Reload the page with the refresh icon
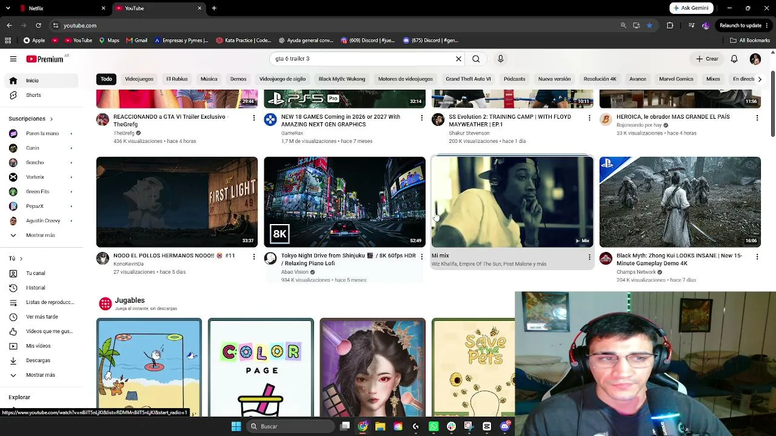Image resolution: width=776 pixels, height=436 pixels. 38,25
